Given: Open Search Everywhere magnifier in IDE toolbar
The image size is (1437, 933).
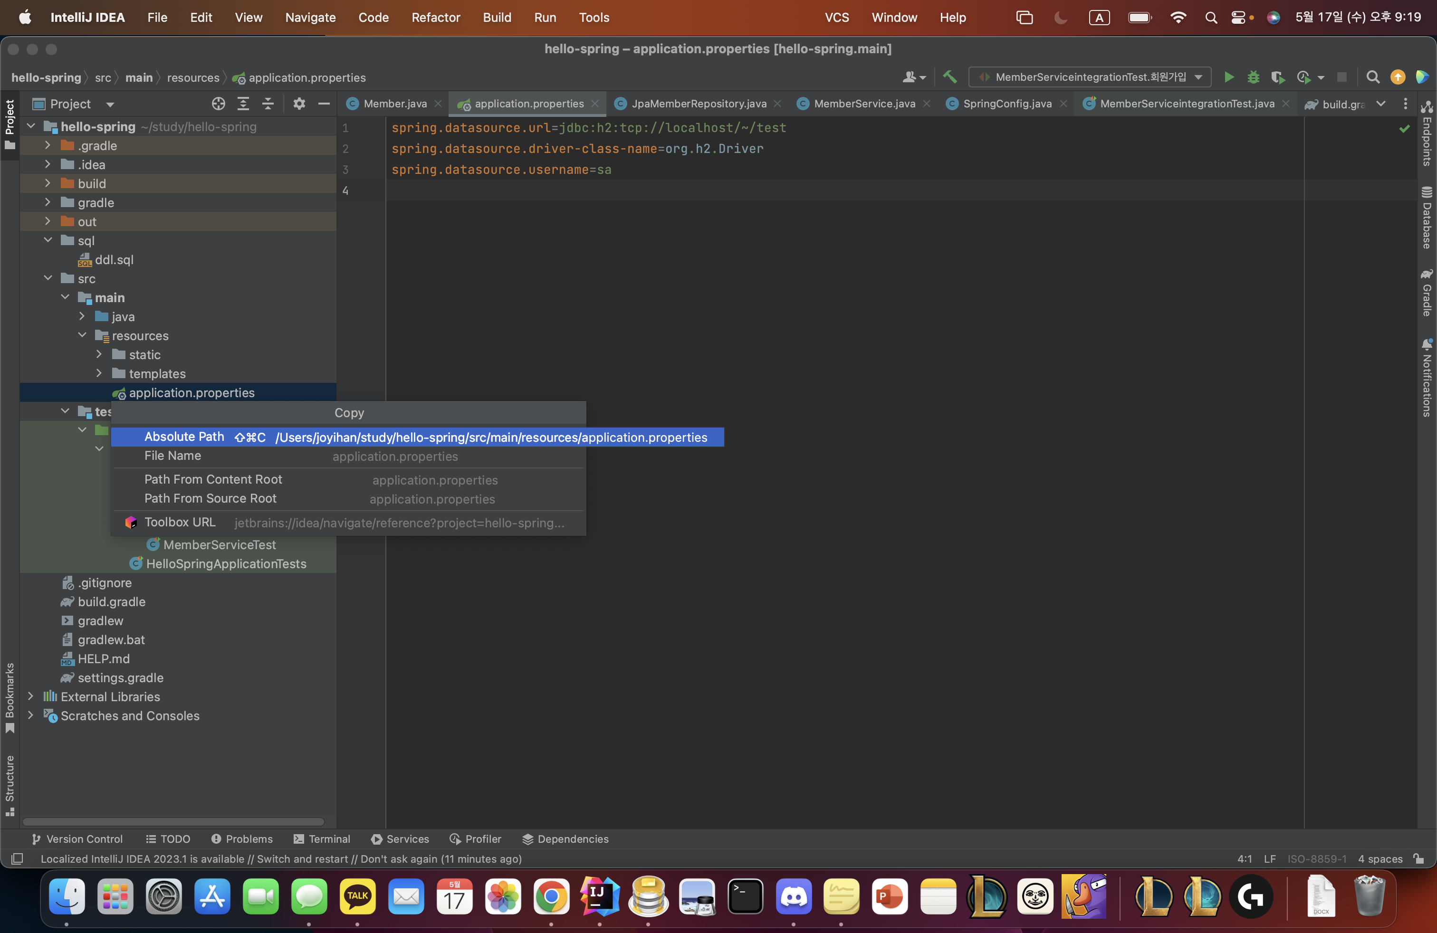Looking at the screenshot, I should [x=1372, y=77].
